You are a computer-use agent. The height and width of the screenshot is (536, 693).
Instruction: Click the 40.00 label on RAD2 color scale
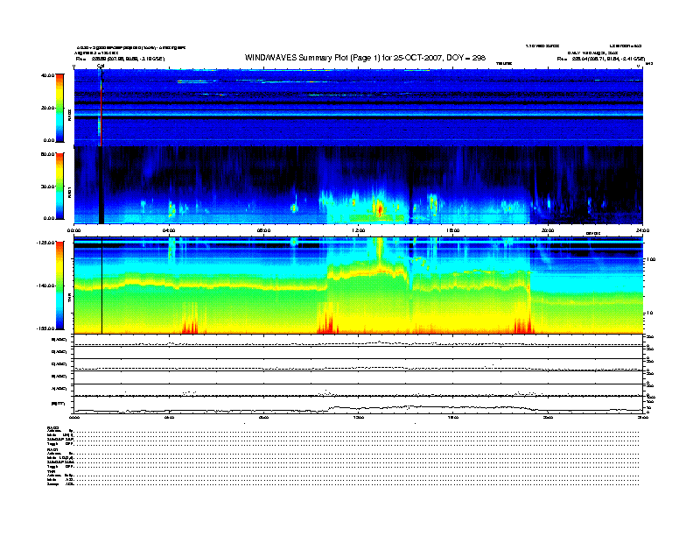(x=48, y=75)
